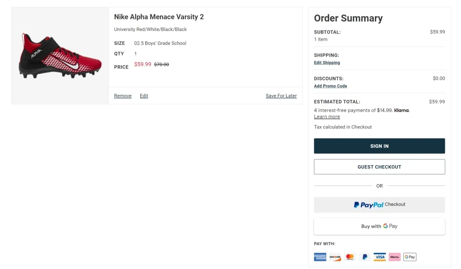Proceed with GUEST CHECKOUT

click(x=379, y=167)
